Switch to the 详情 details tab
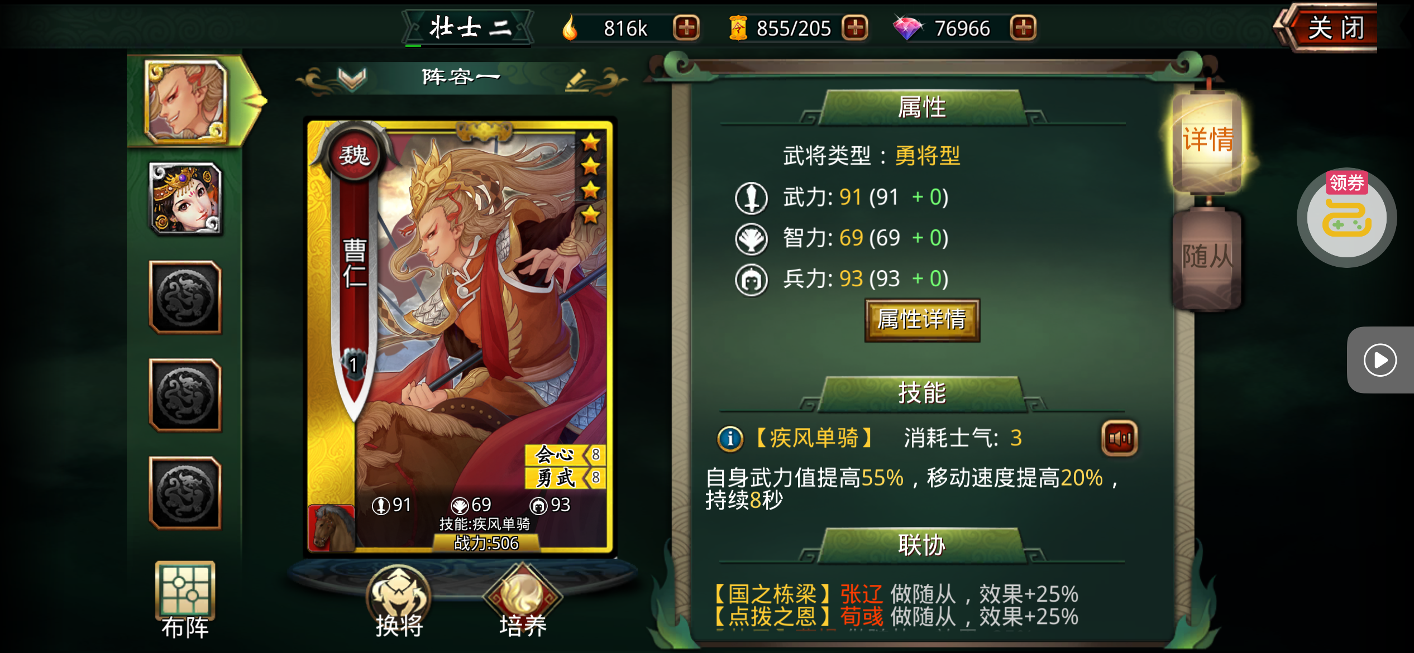Screen dimensions: 1414x653 1207,141
